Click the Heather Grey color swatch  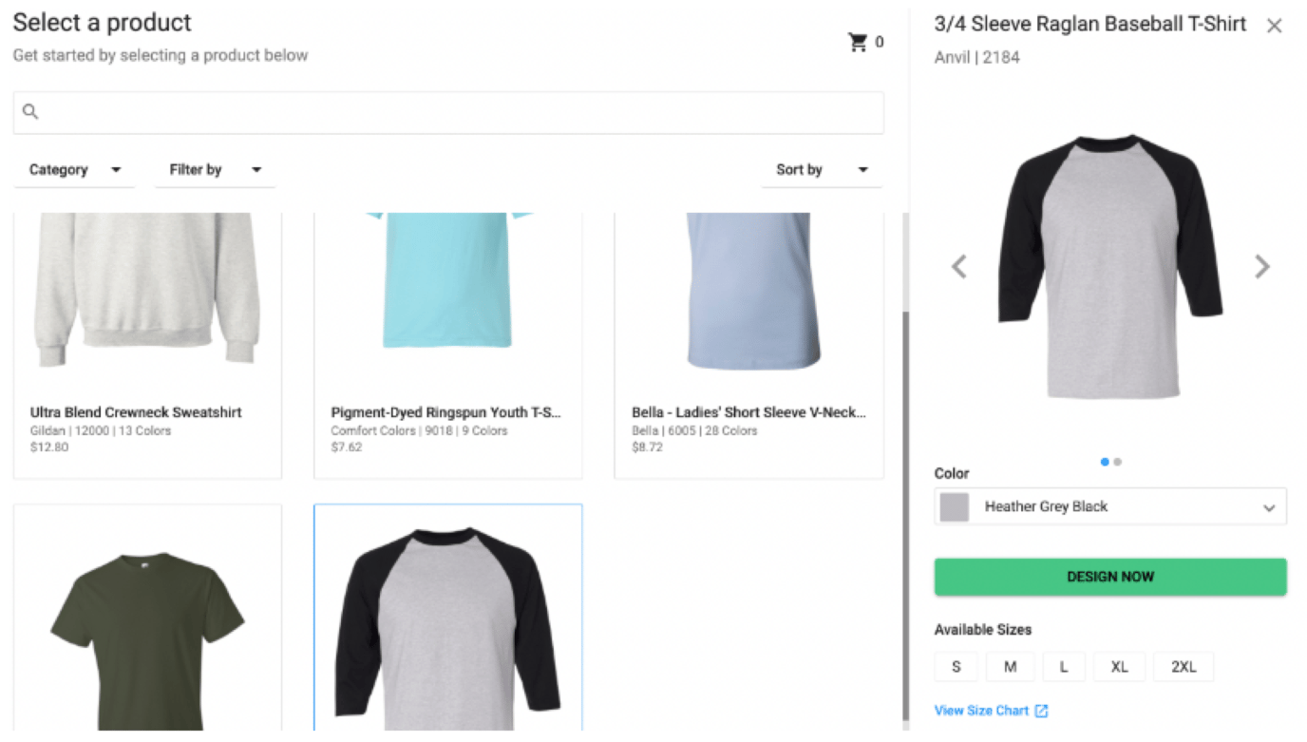click(x=953, y=505)
